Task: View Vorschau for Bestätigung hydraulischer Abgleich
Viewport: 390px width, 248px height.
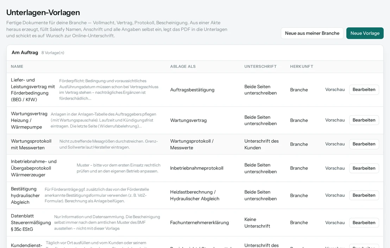Action: pyautogui.click(x=335, y=195)
